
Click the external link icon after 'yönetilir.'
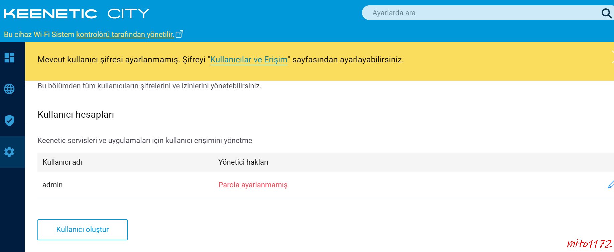(x=179, y=34)
